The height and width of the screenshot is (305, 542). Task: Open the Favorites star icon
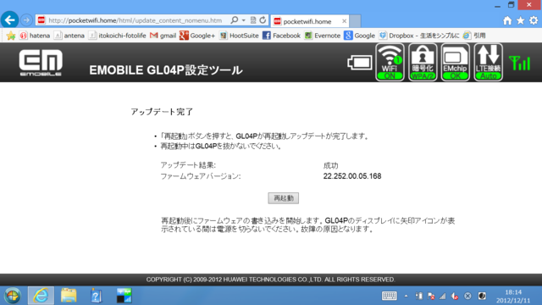coord(520,20)
